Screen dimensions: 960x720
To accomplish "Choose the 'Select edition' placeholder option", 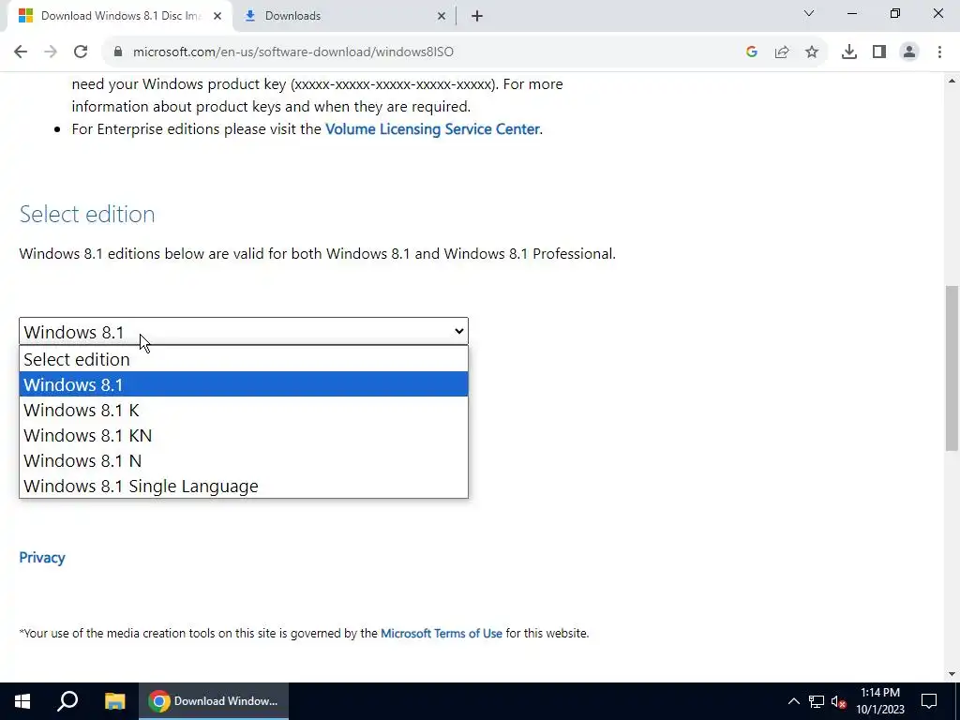I will pos(244,359).
